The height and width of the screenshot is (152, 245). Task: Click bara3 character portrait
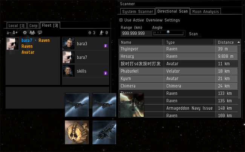pos(69,44)
